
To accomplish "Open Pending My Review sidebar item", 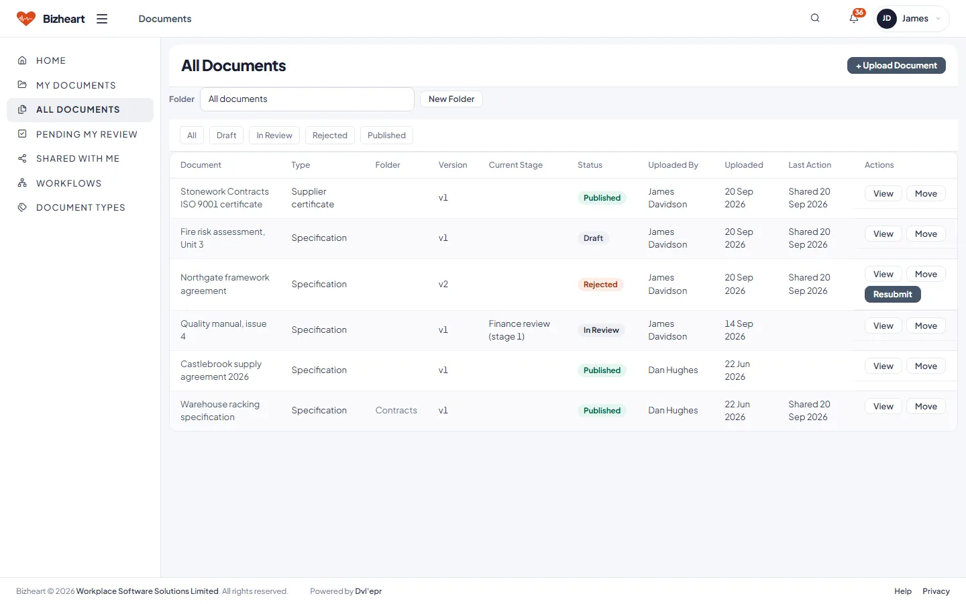I will pyautogui.click(x=80, y=134).
